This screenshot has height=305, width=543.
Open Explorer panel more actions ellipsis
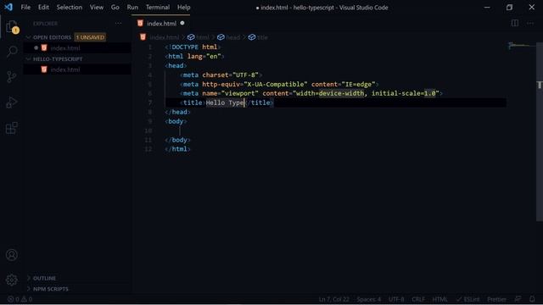tap(119, 23)
